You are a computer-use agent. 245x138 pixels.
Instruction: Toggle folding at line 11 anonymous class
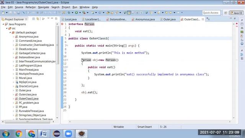[x=67, y=60]
